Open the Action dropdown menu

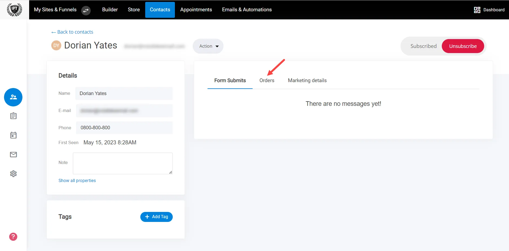click(208, 46)
